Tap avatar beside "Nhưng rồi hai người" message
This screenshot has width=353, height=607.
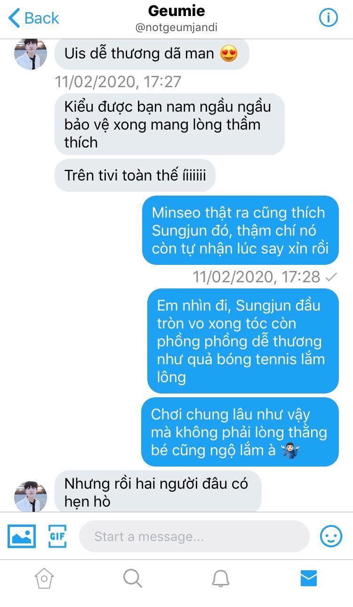point(31,496)
